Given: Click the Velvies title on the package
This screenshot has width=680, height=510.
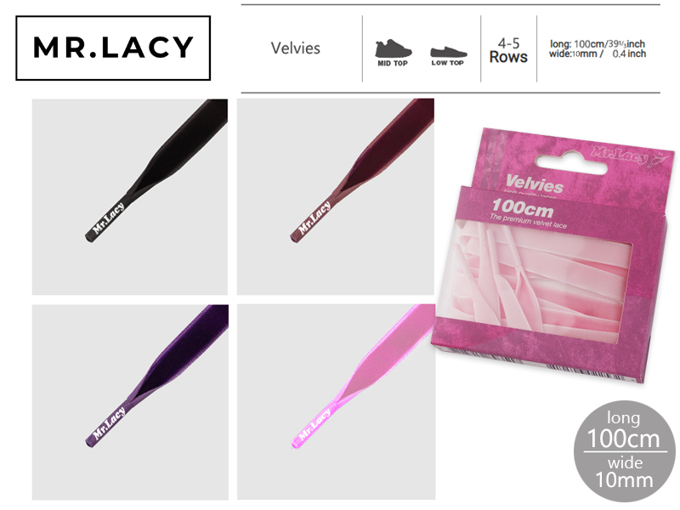Looking at the screenshot, I should 535,184.
